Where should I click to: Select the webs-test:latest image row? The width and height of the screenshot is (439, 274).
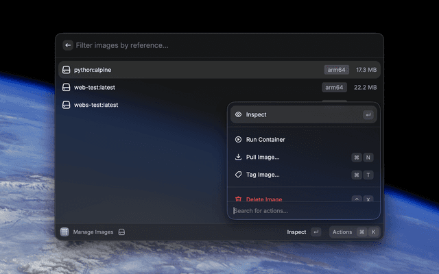click(143, 105)
